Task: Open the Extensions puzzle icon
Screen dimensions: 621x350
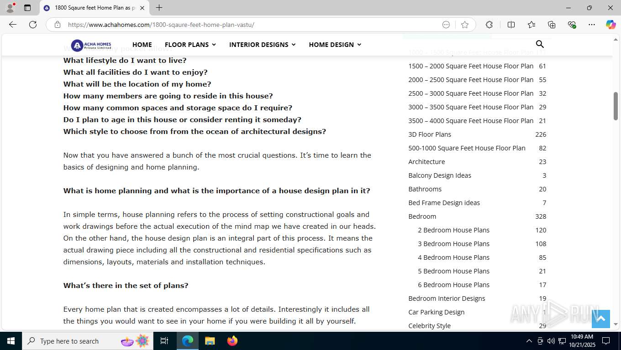Action: [489, 25]
